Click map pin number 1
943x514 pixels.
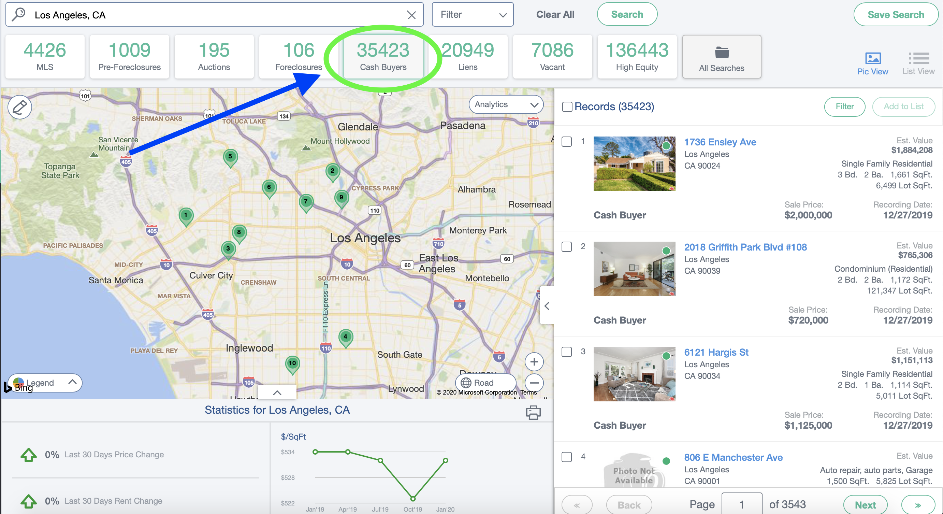(186, 217)
